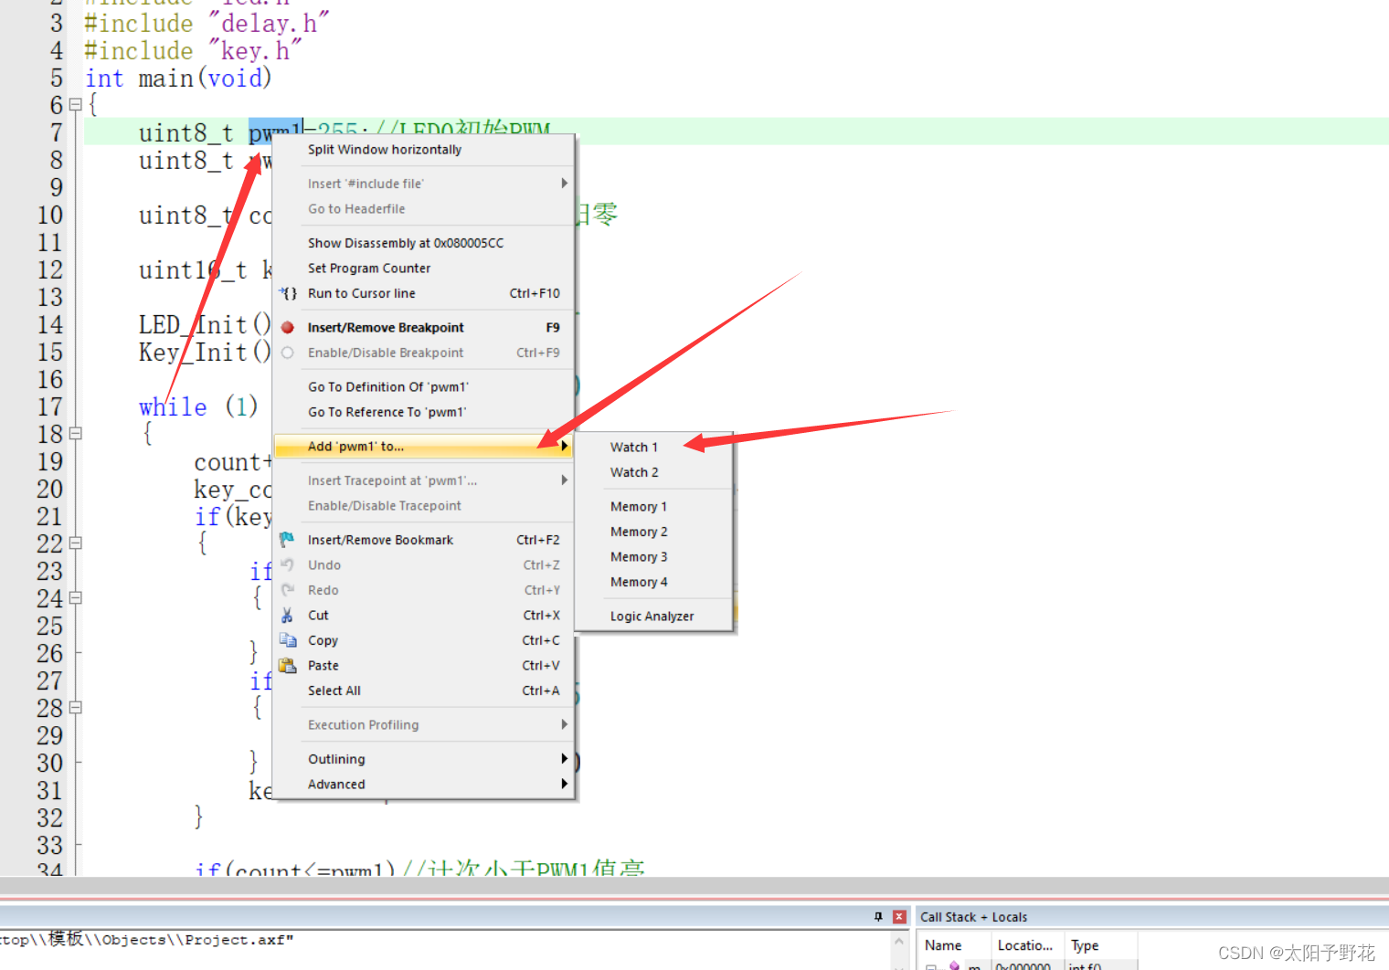1389x970 pixels.
Task: Click '#include "key.h"' line
Action: point(193,51)
